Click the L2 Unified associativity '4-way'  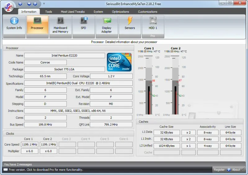click(x=208, y=146)
